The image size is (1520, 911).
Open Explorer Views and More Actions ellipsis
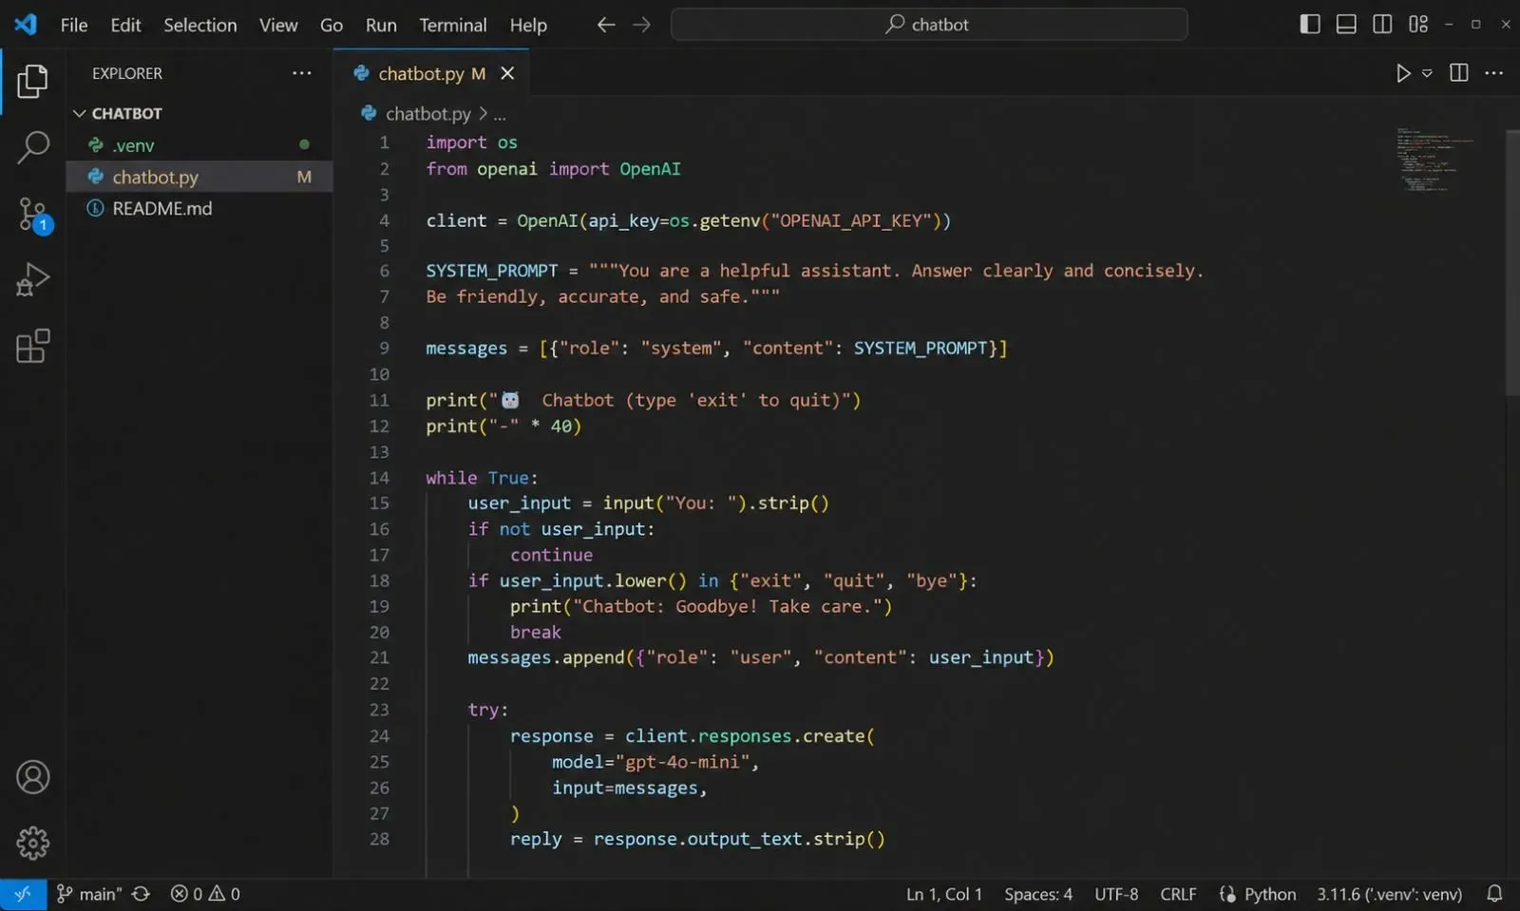(x=302, y=73)
